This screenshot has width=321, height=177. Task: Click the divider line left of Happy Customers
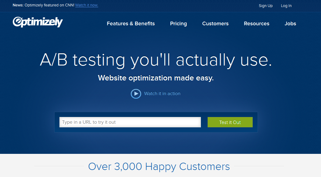click(x=59, y=166)
